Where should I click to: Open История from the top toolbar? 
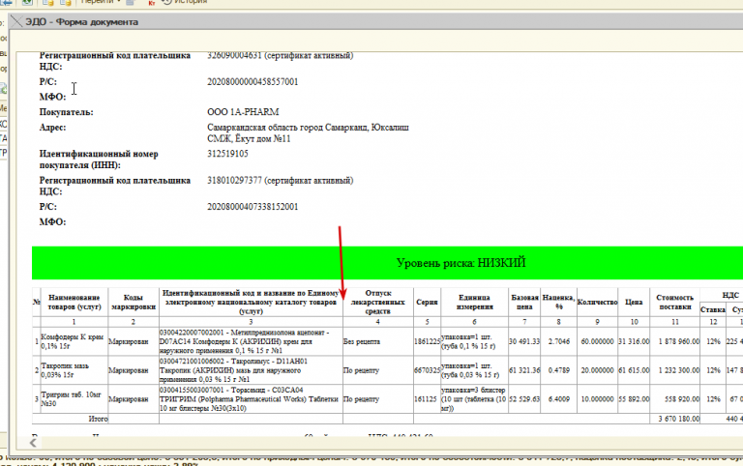tap(186, 2)
